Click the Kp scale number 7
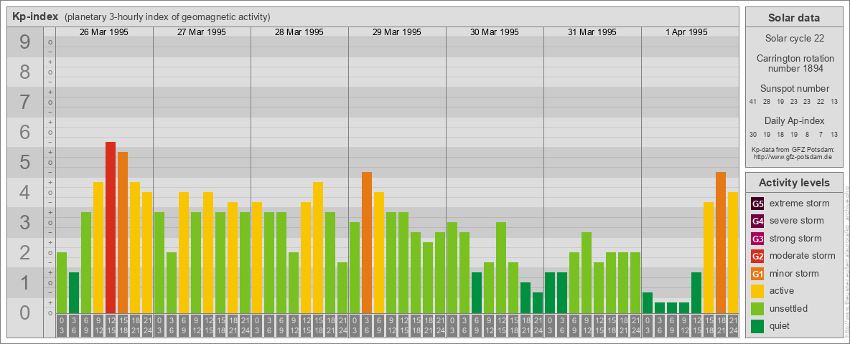Viewport: 850px width, 344px height. (25, 102)
